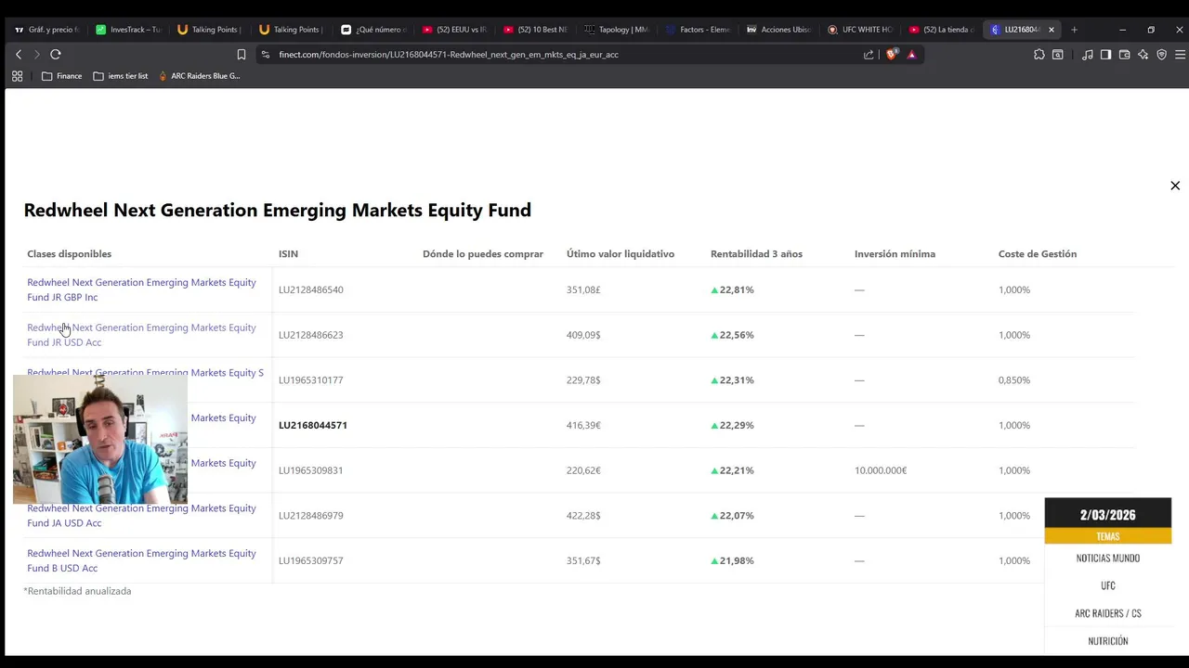Click the 22,81% three-year return
1189x668 pixels.
pyautogui.click(x=733, y=290)
